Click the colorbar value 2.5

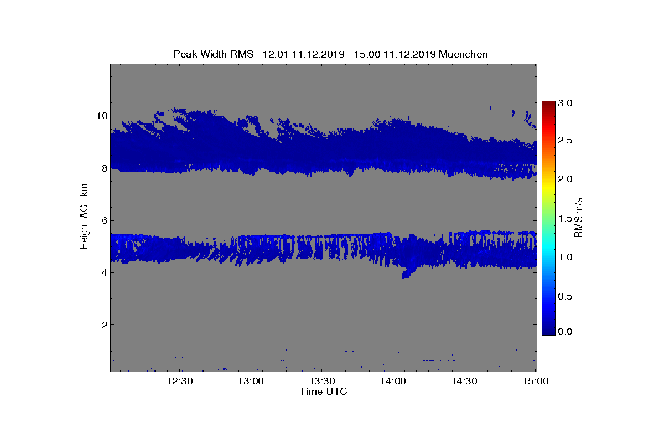click(x=565, y=141)
